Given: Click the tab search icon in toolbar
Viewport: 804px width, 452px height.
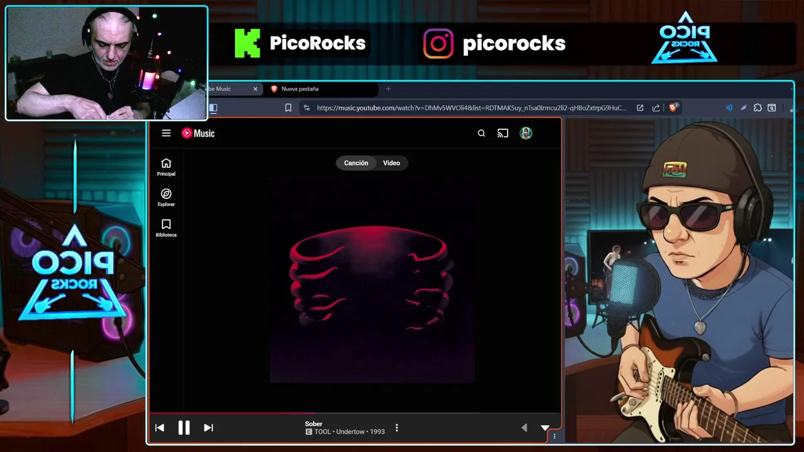Looking at the screenshot, I should coord(772,108).
